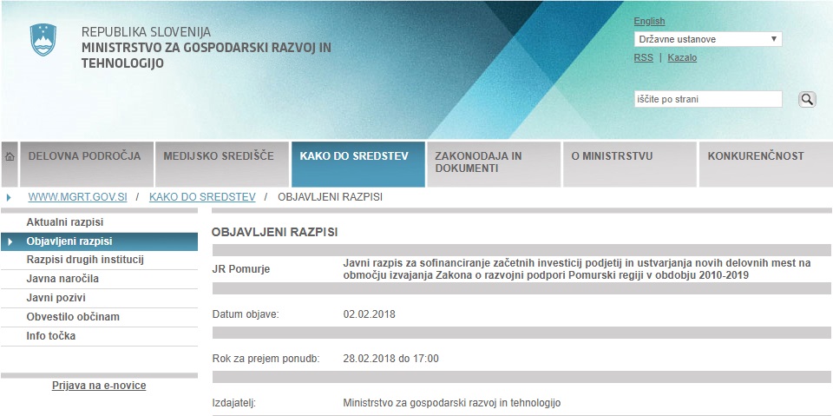Click the Izdajatelj label
The height and width of the screenshot is (416, 833).
(x=234, y=403)
